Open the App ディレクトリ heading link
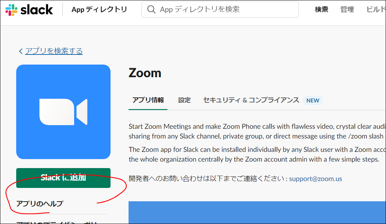386x224 pixels. tap(99, 10)
